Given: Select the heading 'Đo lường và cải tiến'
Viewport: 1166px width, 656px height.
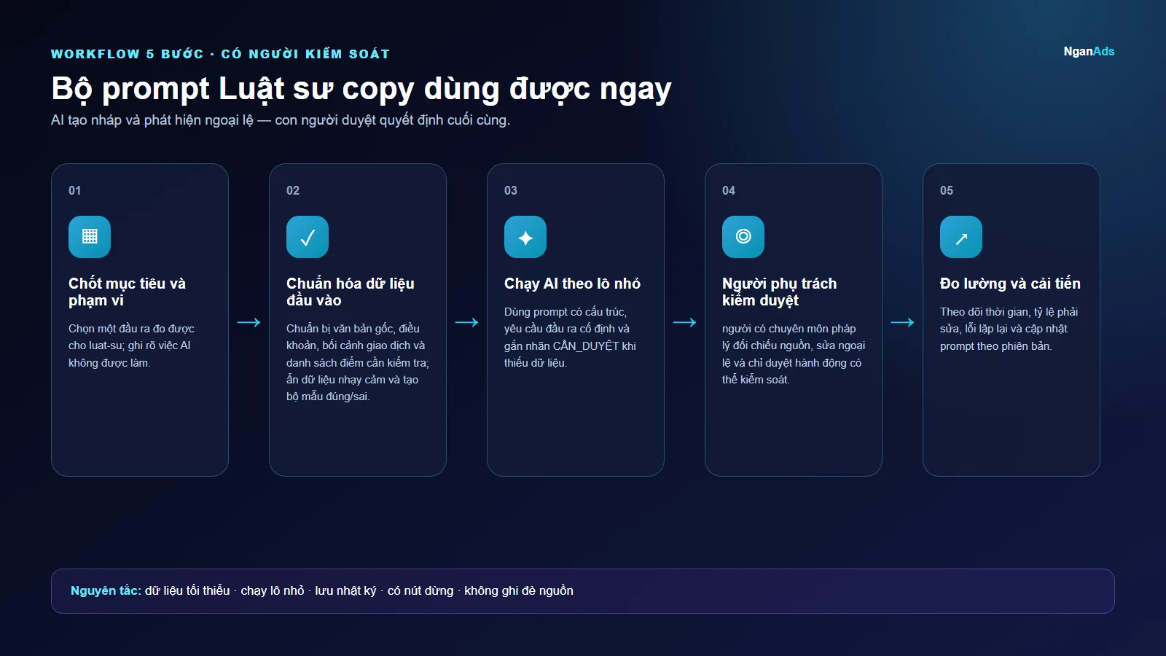Looking at the screenshot, I should (x=1010, y=284).
